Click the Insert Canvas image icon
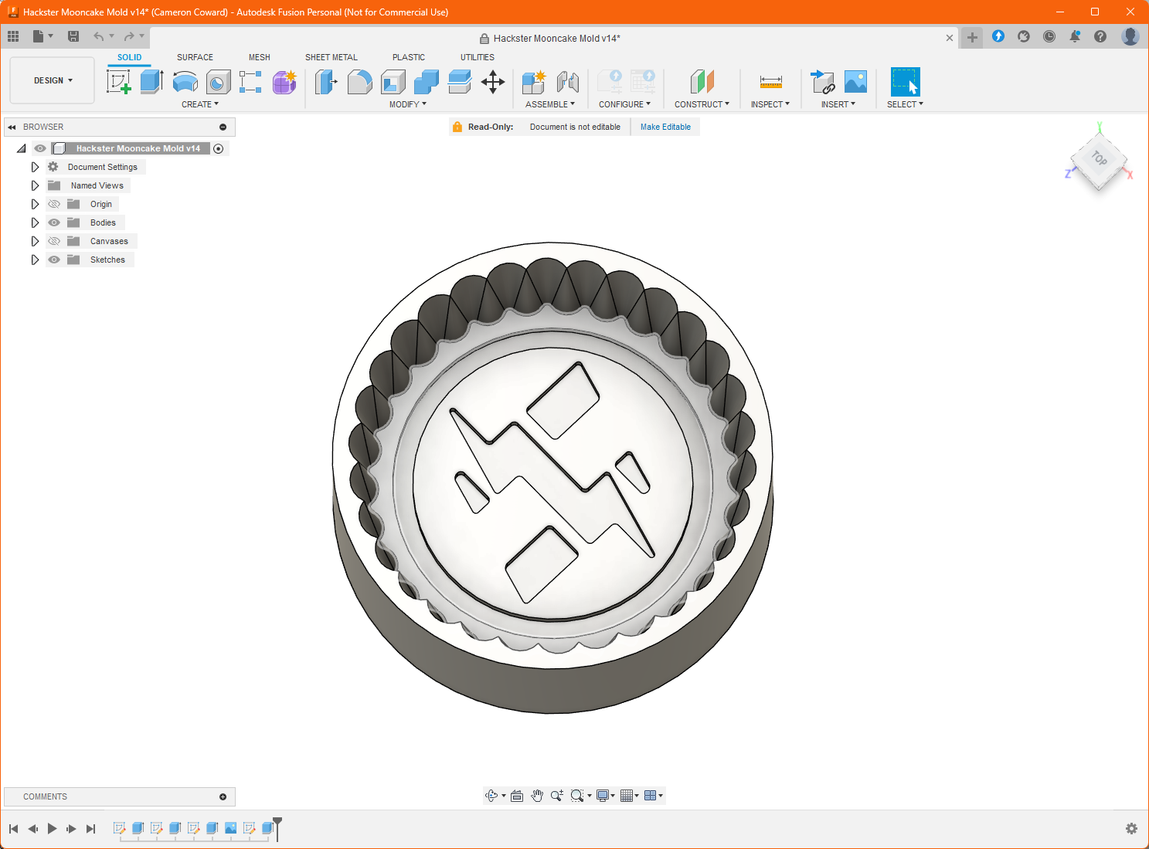1149x849 pixels. [855, 81]
